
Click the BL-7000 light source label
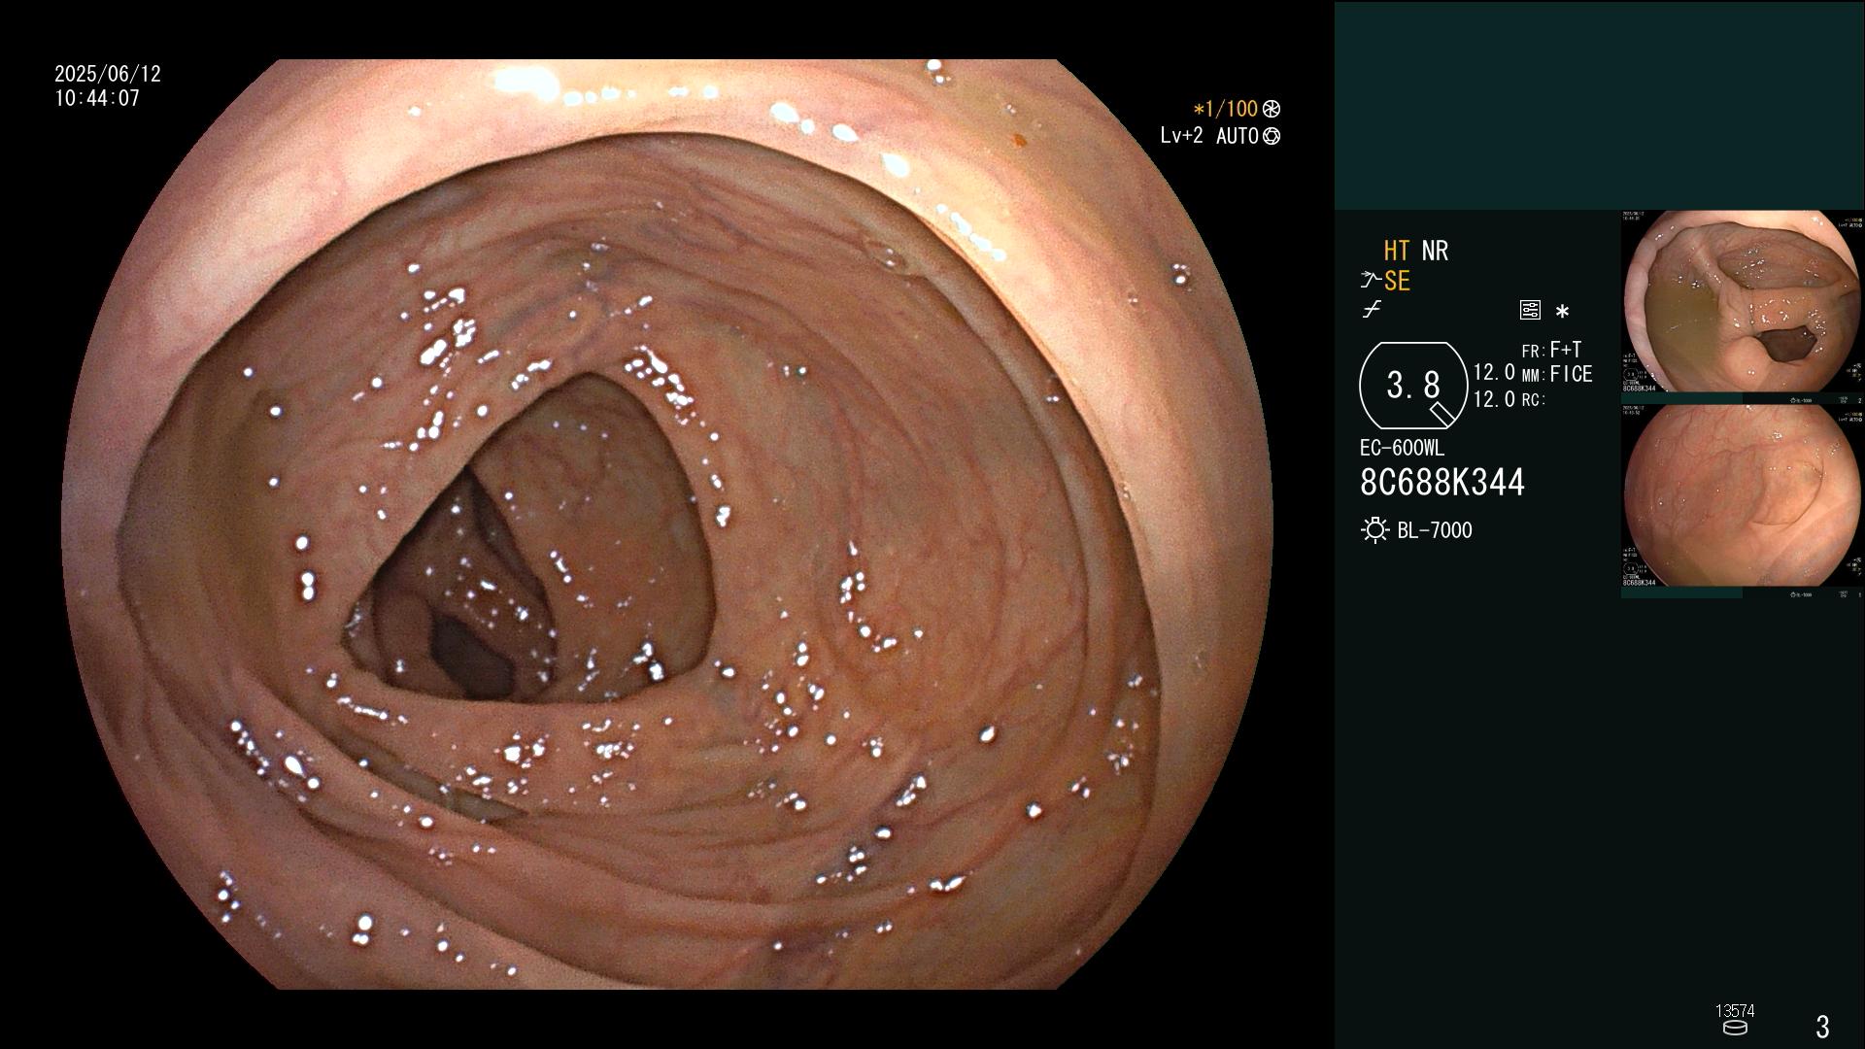pos(1435,530)
